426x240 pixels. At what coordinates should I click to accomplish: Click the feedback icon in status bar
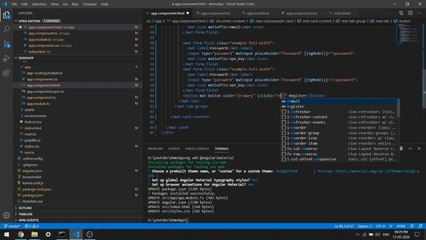pos(412,226)
